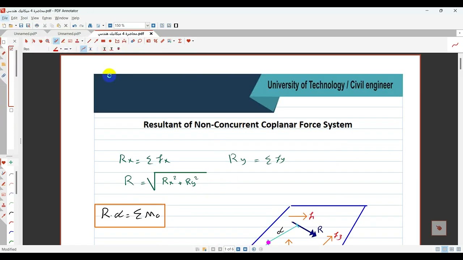Go to next page in status bar
This screenshot has height=260, width=463.
pos(238,249)
